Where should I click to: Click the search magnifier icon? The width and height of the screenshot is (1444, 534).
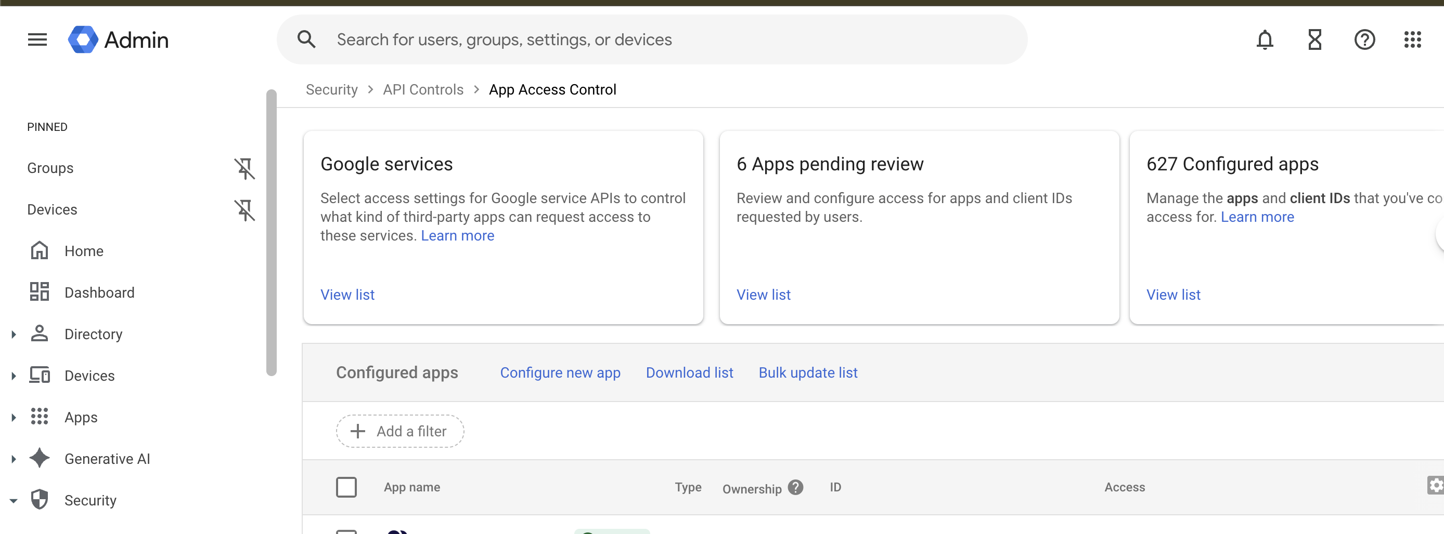306,39
